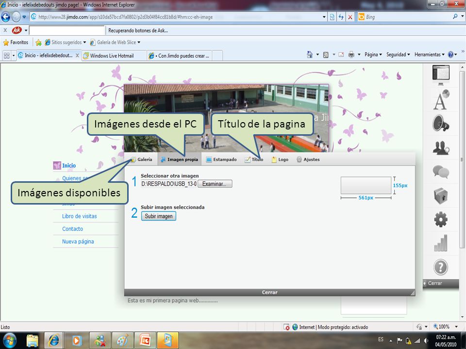Click the Ask toolbar search field
The width and height of the screenshot is (466, 349).
point(67,30)
